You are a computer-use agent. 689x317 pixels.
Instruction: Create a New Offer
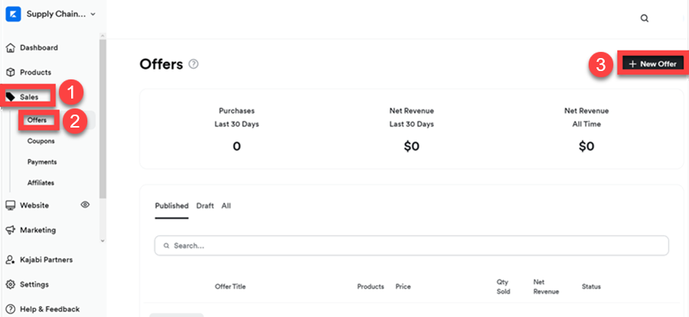click(652, 64)
